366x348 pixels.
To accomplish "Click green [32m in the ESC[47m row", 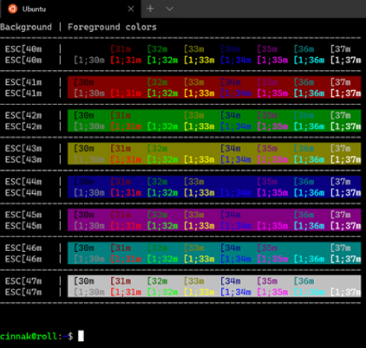I will pos(158,281).
